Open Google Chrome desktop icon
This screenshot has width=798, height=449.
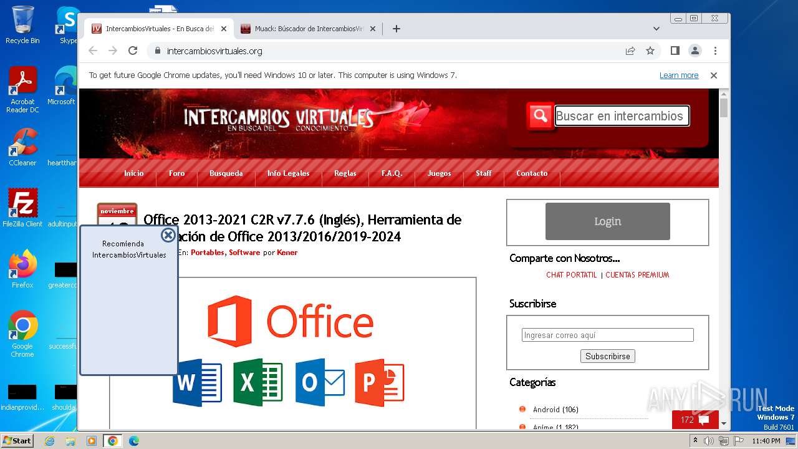tap(22, 334)
